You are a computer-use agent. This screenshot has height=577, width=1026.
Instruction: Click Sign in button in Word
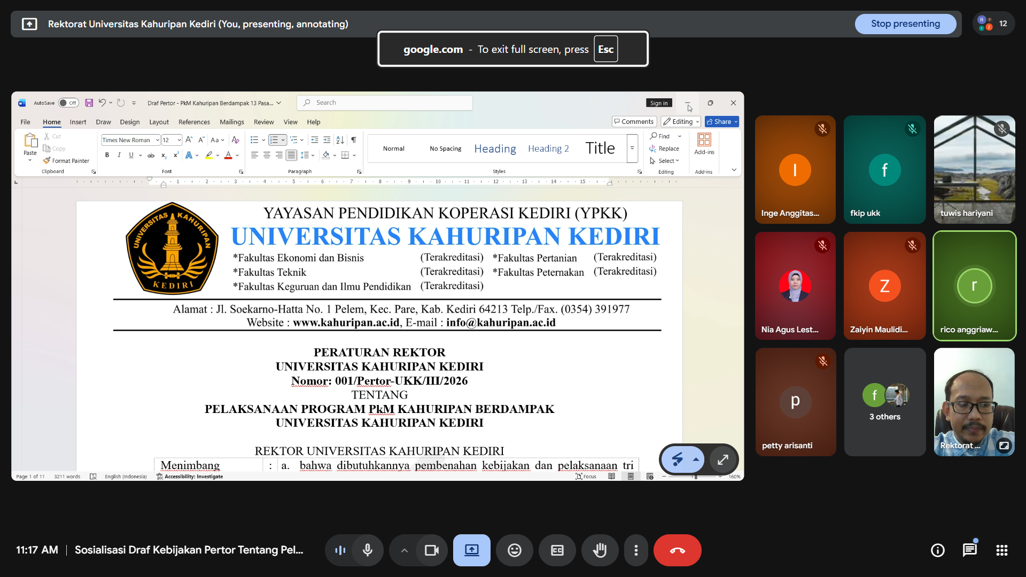tap(659, 103)
